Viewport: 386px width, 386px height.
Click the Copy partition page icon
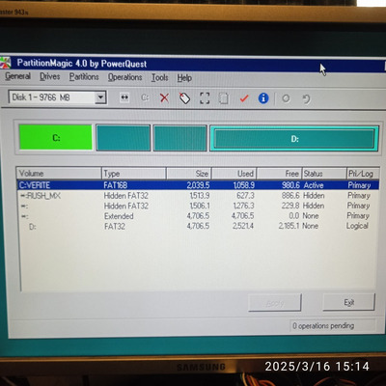pyautogui.click(x=224, y=98)
